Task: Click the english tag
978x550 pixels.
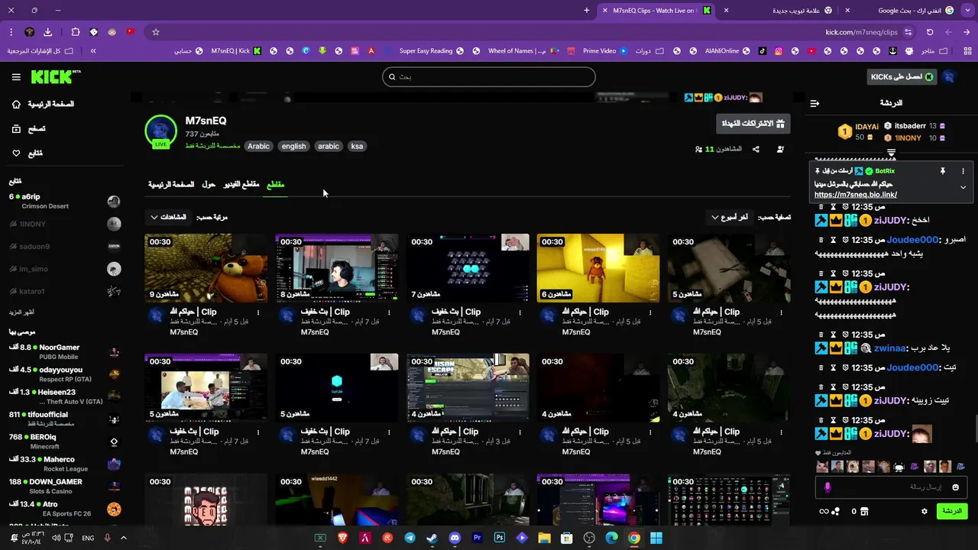Action: (x=293, y=146)
